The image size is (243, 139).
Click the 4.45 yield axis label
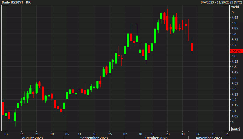(x=235, y=72)
